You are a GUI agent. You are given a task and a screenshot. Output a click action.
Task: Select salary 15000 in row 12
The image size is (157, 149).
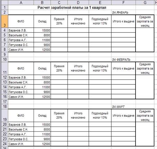pyautogui.click(x=42, y=78)
